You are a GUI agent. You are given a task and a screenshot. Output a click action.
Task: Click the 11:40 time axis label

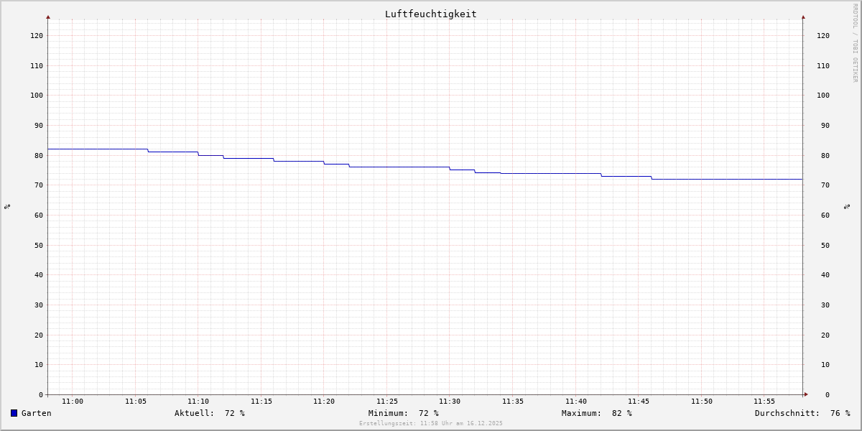[576, 402]
